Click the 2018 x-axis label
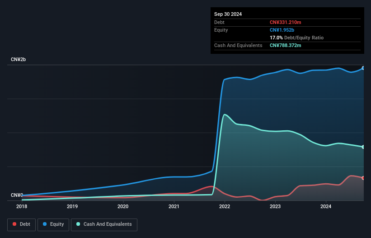Image resolution: width=371 pixels, height=238 pixels. (22, 206)
